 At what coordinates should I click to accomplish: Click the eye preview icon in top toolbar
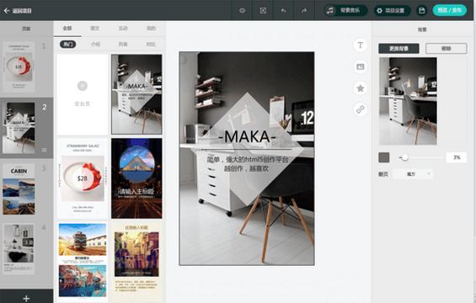tap(243, 11)
